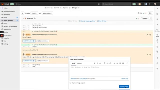Screen dimensions: 160x90
Task: Click the GitLab logo in header
Action: [x=2, y=4]
